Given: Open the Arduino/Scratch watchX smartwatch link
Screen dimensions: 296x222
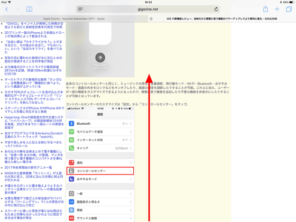Looking at the screenshot, I should click(x=34, y=135).
